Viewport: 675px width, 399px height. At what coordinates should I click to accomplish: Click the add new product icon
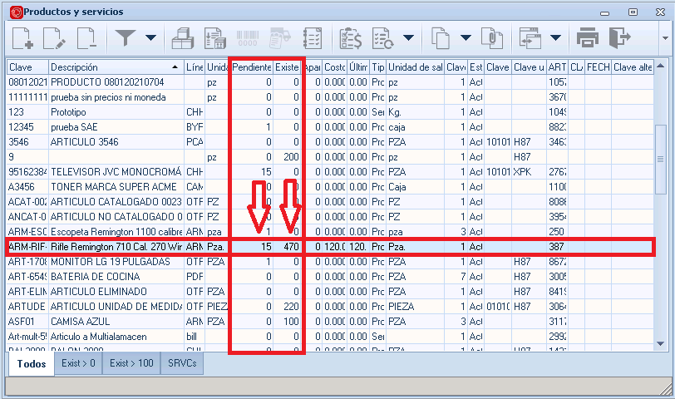(22, 37)
